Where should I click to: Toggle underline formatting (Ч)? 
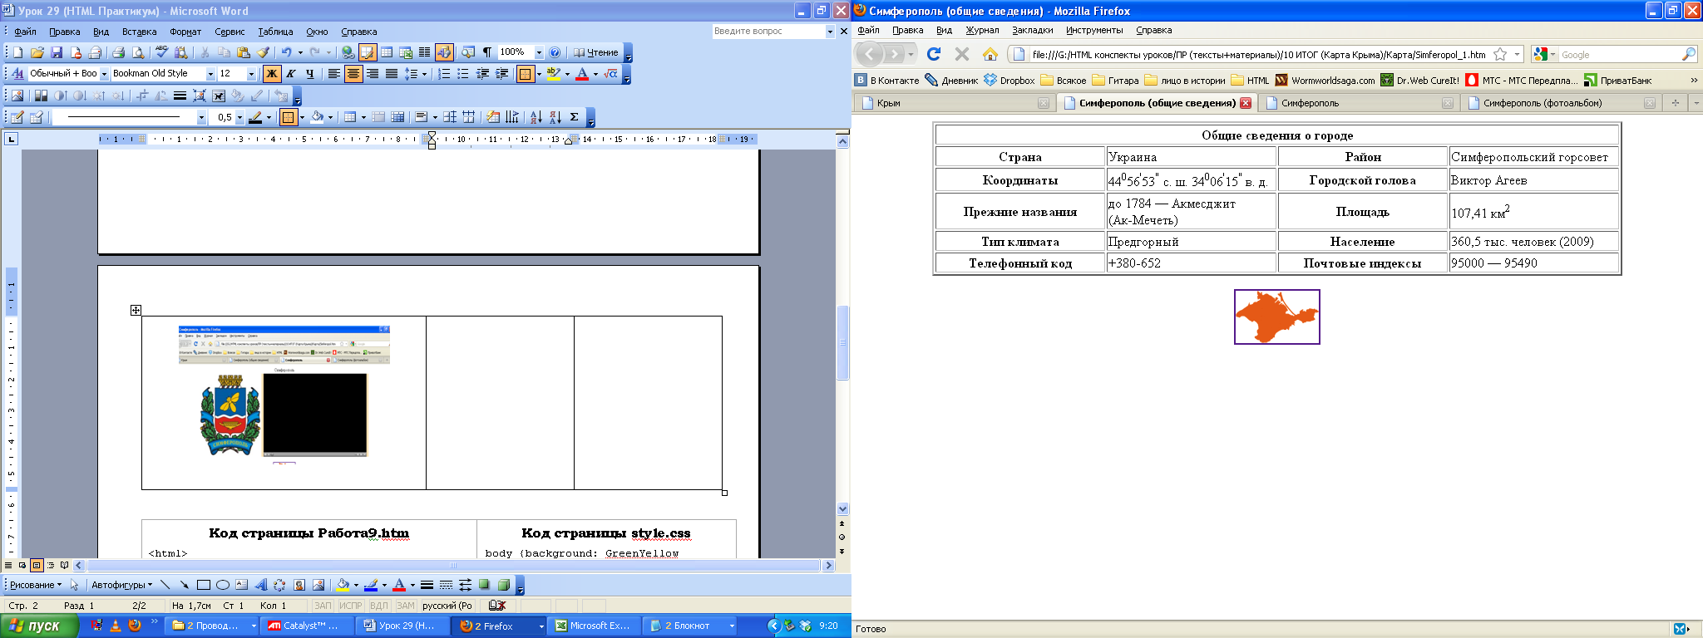(309, 74)
